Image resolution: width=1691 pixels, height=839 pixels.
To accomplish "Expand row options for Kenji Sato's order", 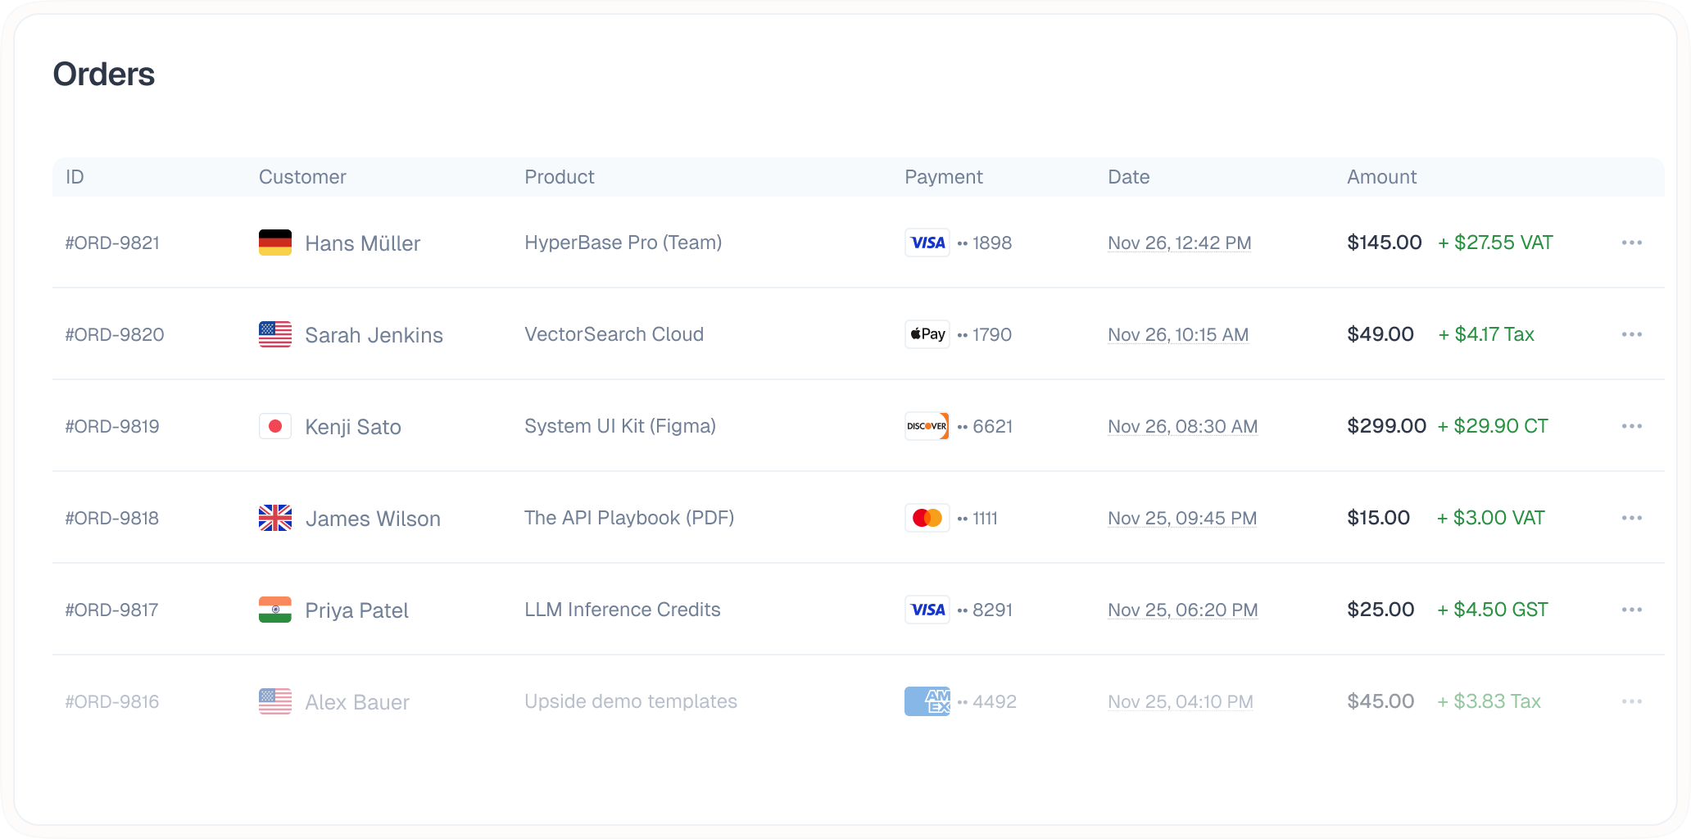I will (1631, 426).
